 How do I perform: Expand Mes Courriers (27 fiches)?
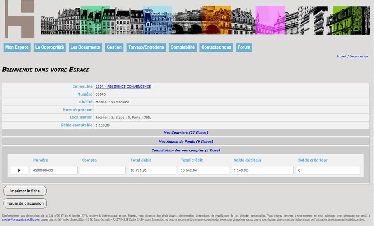coord(185,132)
